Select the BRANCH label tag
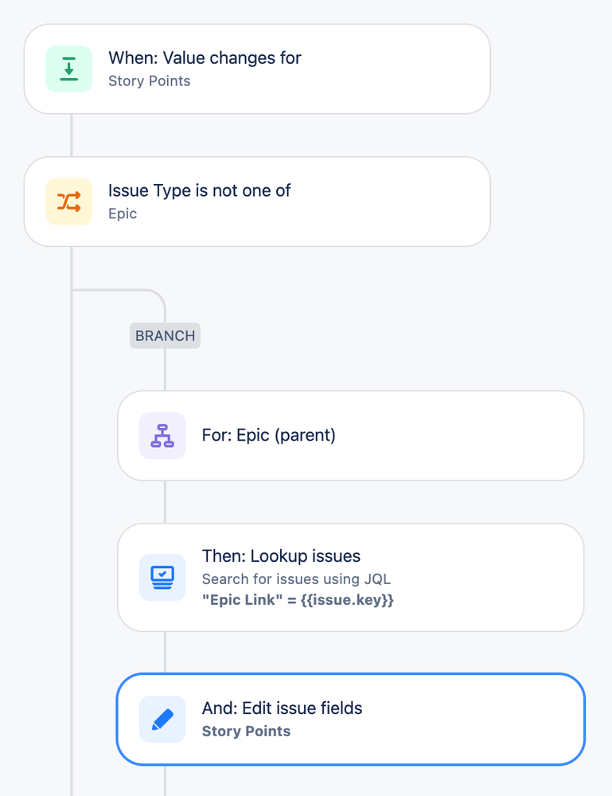 (165, 335)
